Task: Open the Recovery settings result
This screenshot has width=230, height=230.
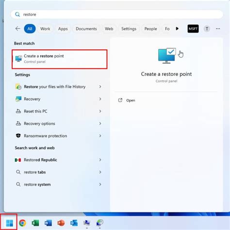Action: 58,99
